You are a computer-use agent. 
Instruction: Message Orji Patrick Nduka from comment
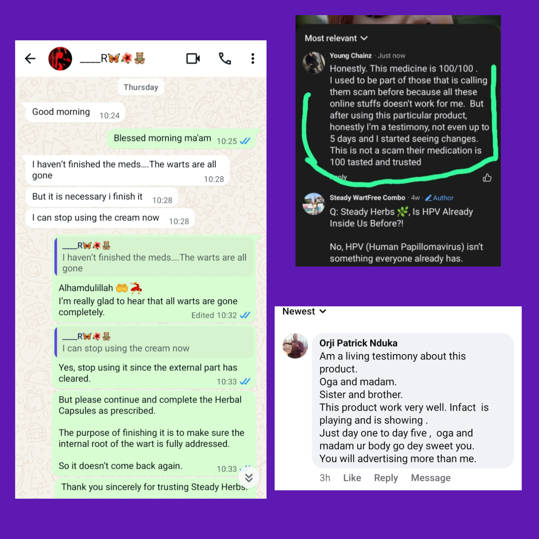coord(431,478)
